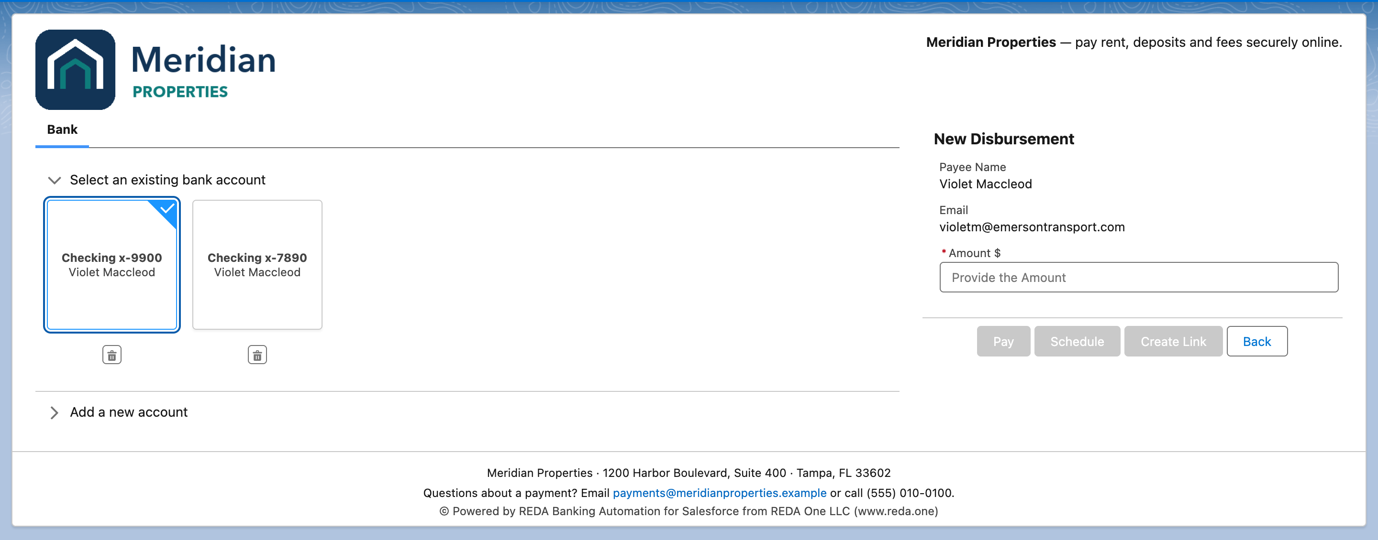Viewport: 1378px width, 540px height.
Task: Open the Bank tab
Action: pos(62,130)
